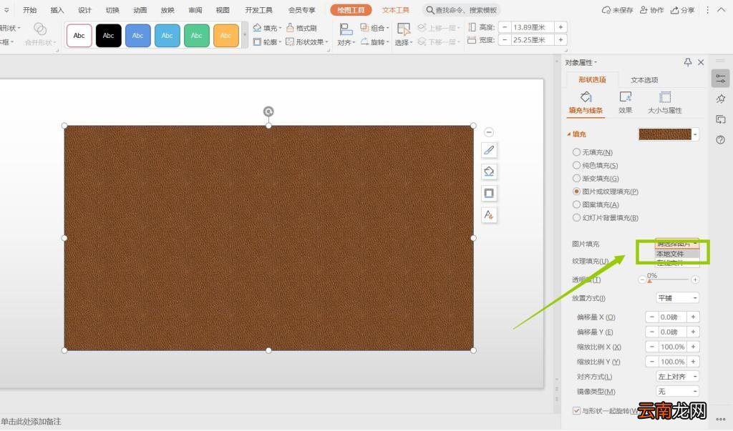Open the fill preview dropdown next to 填充
Screen dimensions: 733x431
(695, 134)
